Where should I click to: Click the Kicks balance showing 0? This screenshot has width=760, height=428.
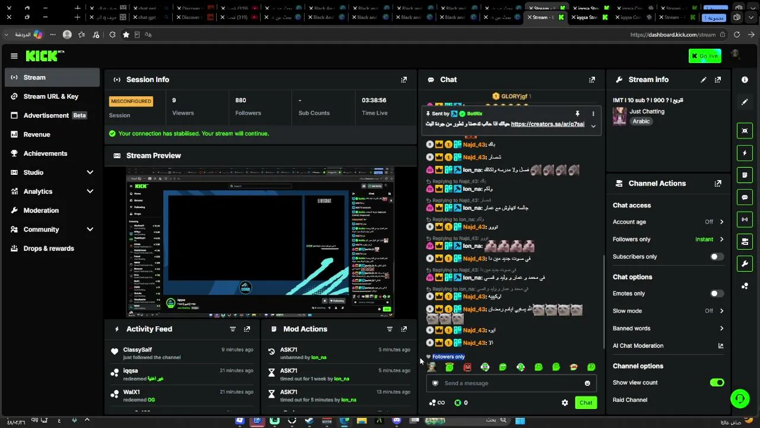461,403
